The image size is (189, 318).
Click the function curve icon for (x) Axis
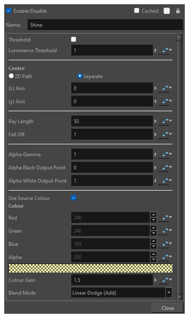(165, 88)
